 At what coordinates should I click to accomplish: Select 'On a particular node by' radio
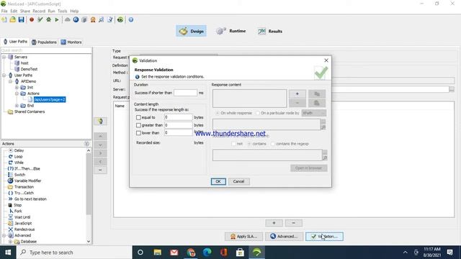[258, 113]
